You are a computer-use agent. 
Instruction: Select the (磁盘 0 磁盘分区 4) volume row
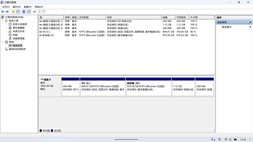click(x=126, y=25)
